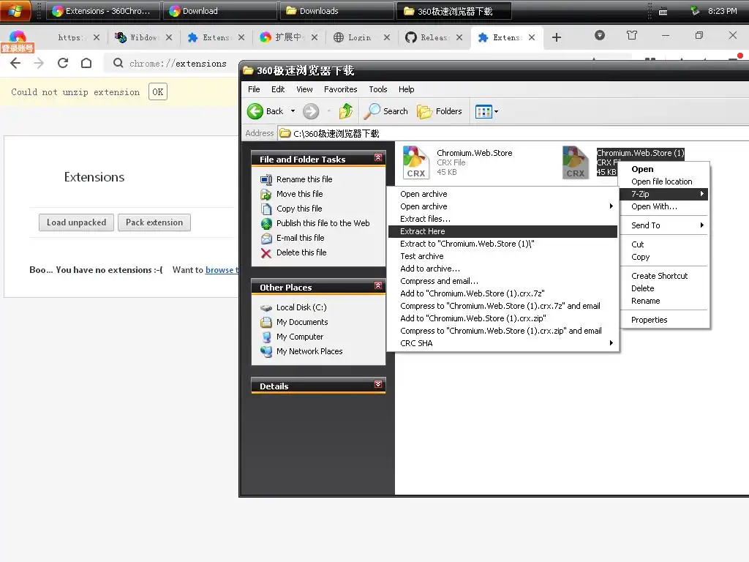Switch to Downloads folder taskbar item
The height and width of the screenshot is (562, 749).
336,11
